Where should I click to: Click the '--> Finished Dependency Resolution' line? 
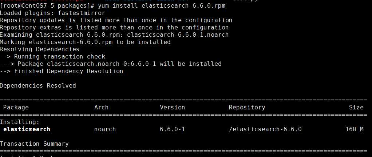pos(62,71)
